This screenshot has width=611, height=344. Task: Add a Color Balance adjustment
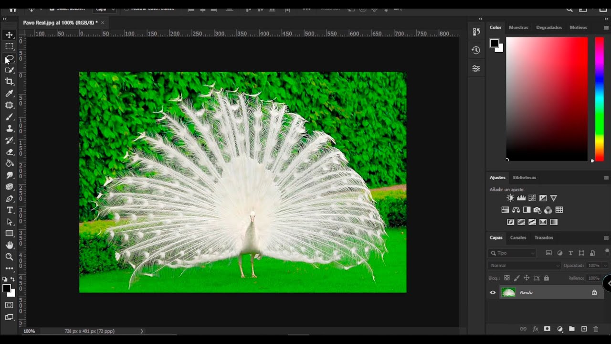(516, 210)
